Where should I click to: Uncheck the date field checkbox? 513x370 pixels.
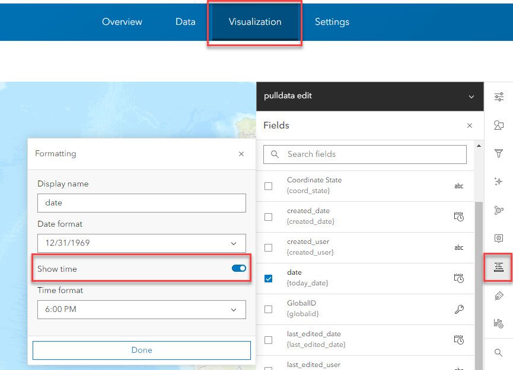269,278
